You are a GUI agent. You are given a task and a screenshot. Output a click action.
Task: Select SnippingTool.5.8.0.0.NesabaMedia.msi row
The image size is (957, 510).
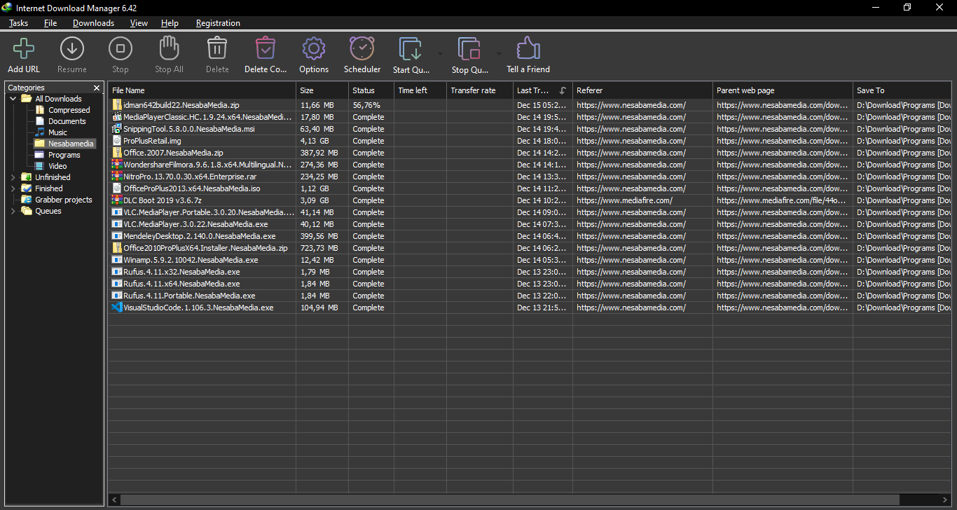click(x=530, y=129)
